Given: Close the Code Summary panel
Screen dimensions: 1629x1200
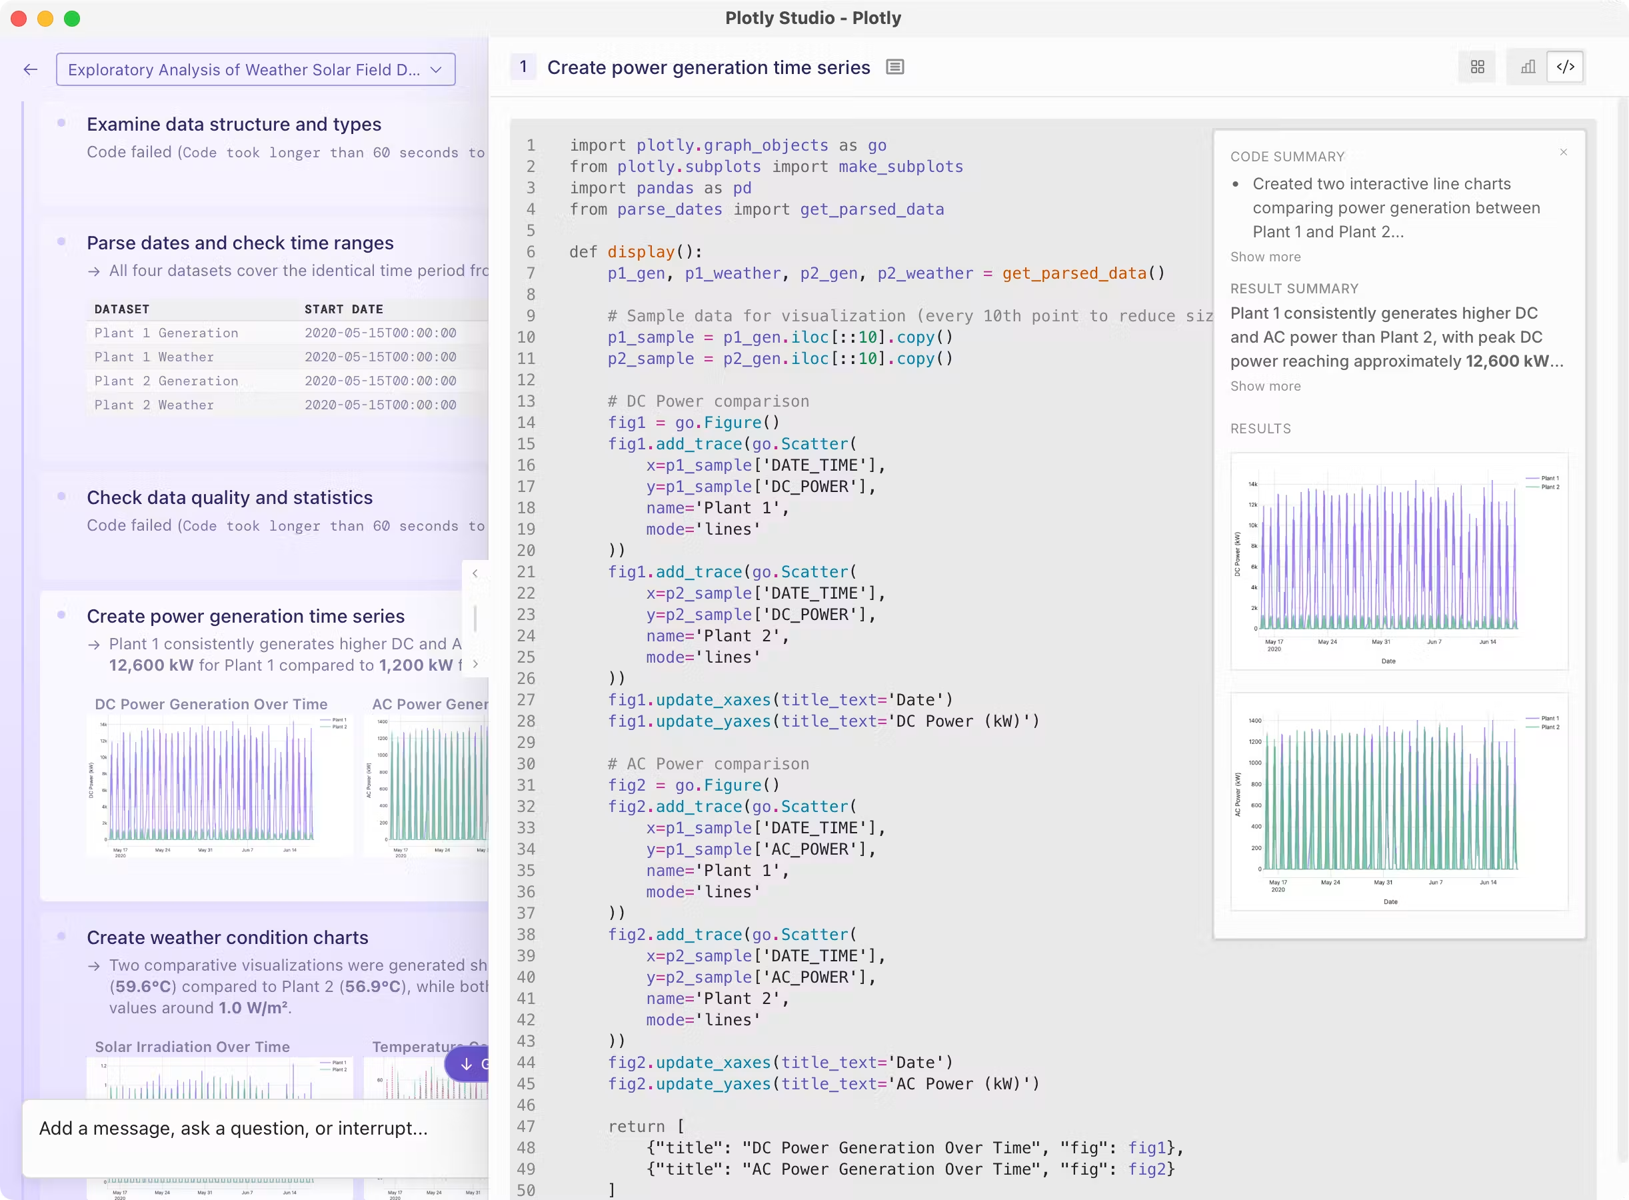Looking at the screenshot, I should point(1564,152).
